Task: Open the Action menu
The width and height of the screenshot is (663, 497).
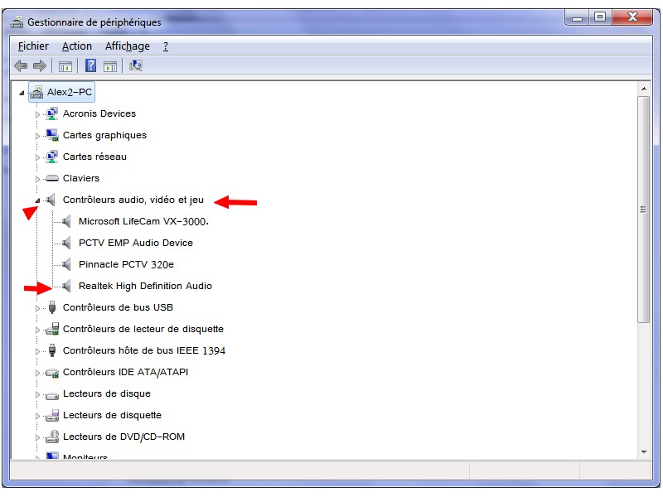Action: 77,46
